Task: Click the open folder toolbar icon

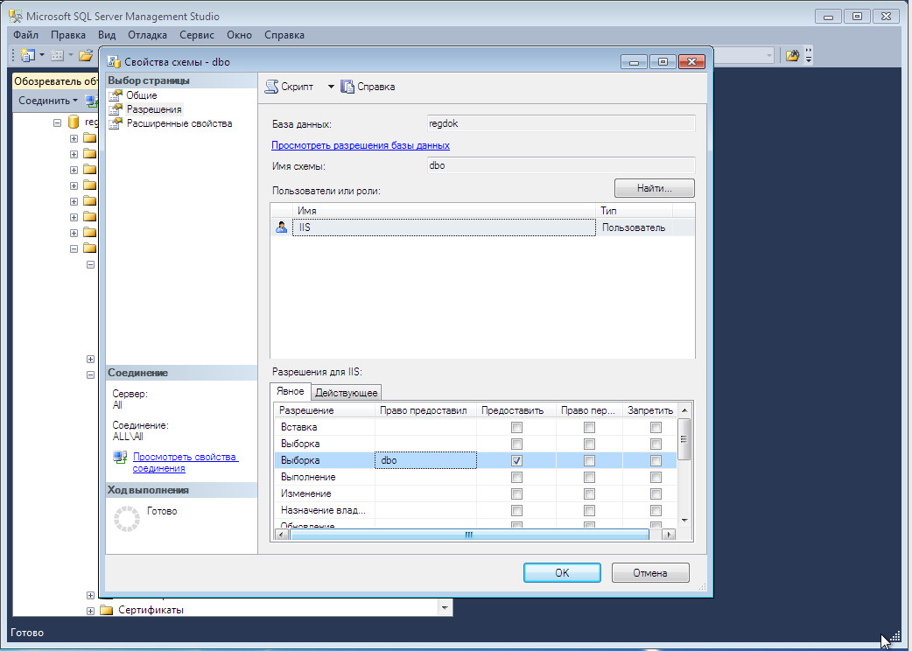Action: tap(86, 55)
